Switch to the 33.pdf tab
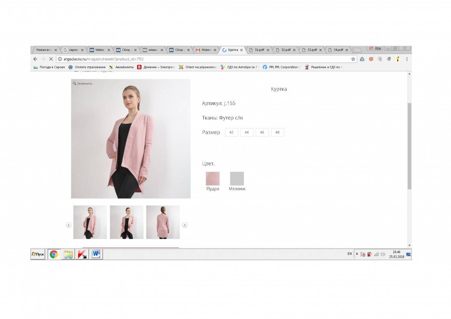The image size is (451, 319). click(312, 50)
